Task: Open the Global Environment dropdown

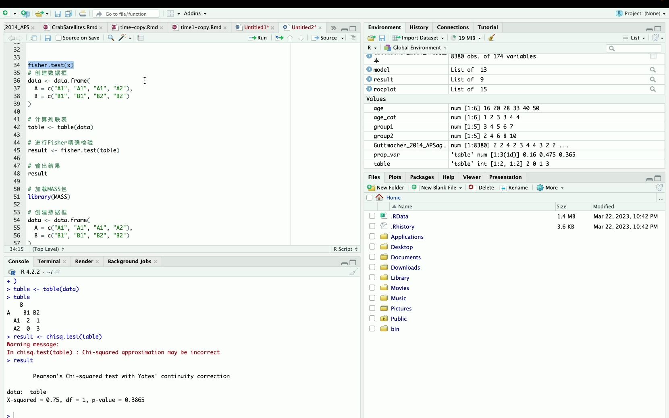Action: coord(416,48)
